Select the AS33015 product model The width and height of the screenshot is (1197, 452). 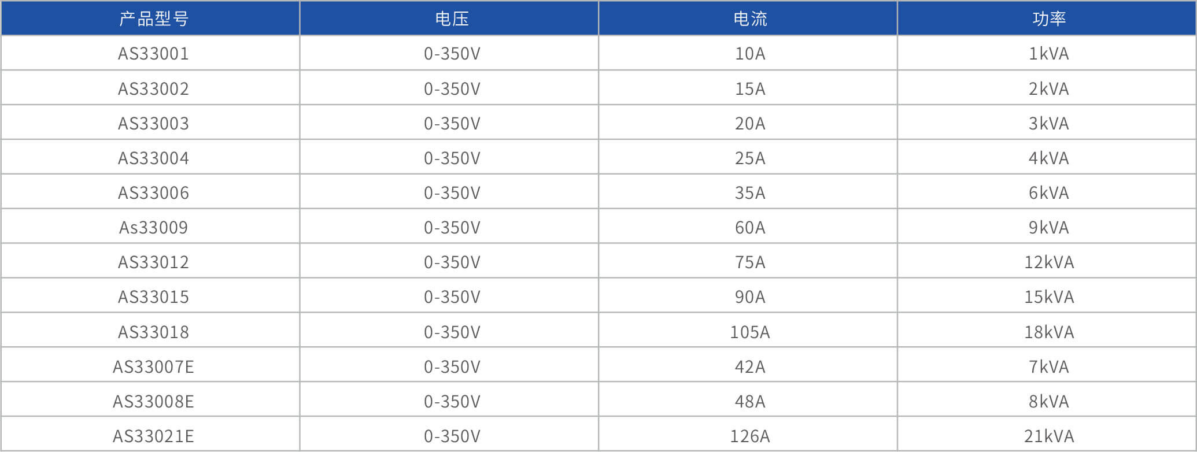point(153,297)
